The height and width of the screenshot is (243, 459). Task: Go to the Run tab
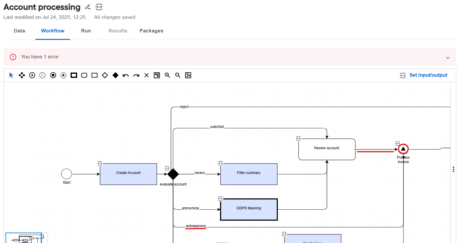coord(86,31)
